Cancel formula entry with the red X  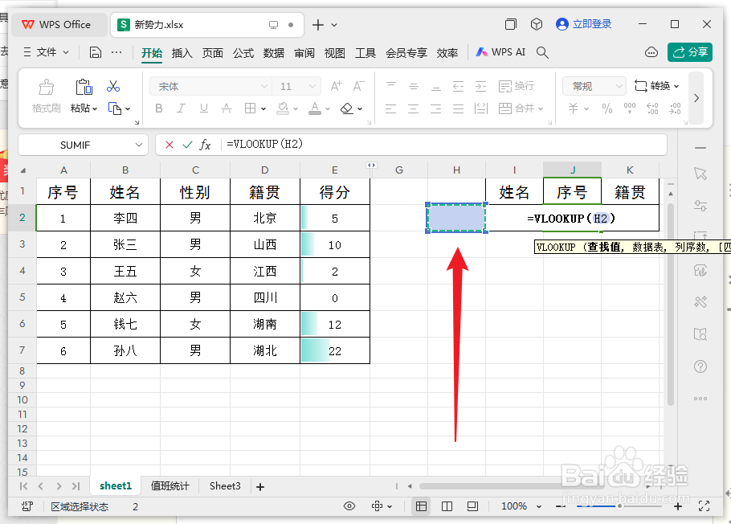tap(169, 145)
